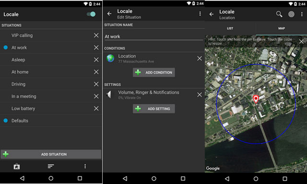This screenshot has width=307, height=184.
Task: Remove the Low battery situation
Action: click(x=96, y=109)
